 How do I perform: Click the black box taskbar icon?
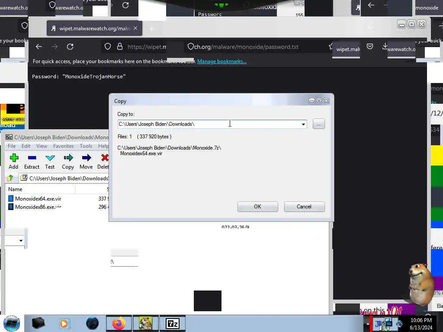tap(39, 323)
